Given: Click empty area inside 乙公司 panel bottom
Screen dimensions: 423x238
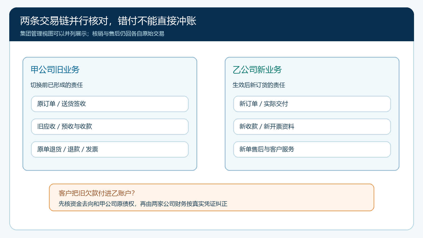Looking at the screenshot, I should click(312, 164).
